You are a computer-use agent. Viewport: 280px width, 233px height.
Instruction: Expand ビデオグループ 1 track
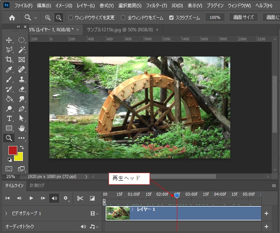(x=6, y=213)
